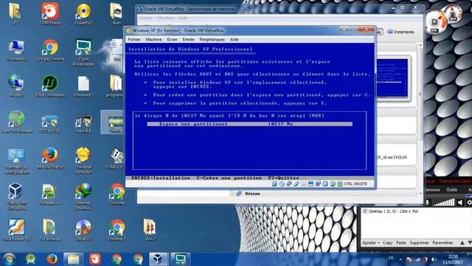472x266 pixels.
Task: Open the Périphériques menu
Action: tap(212, 39)
